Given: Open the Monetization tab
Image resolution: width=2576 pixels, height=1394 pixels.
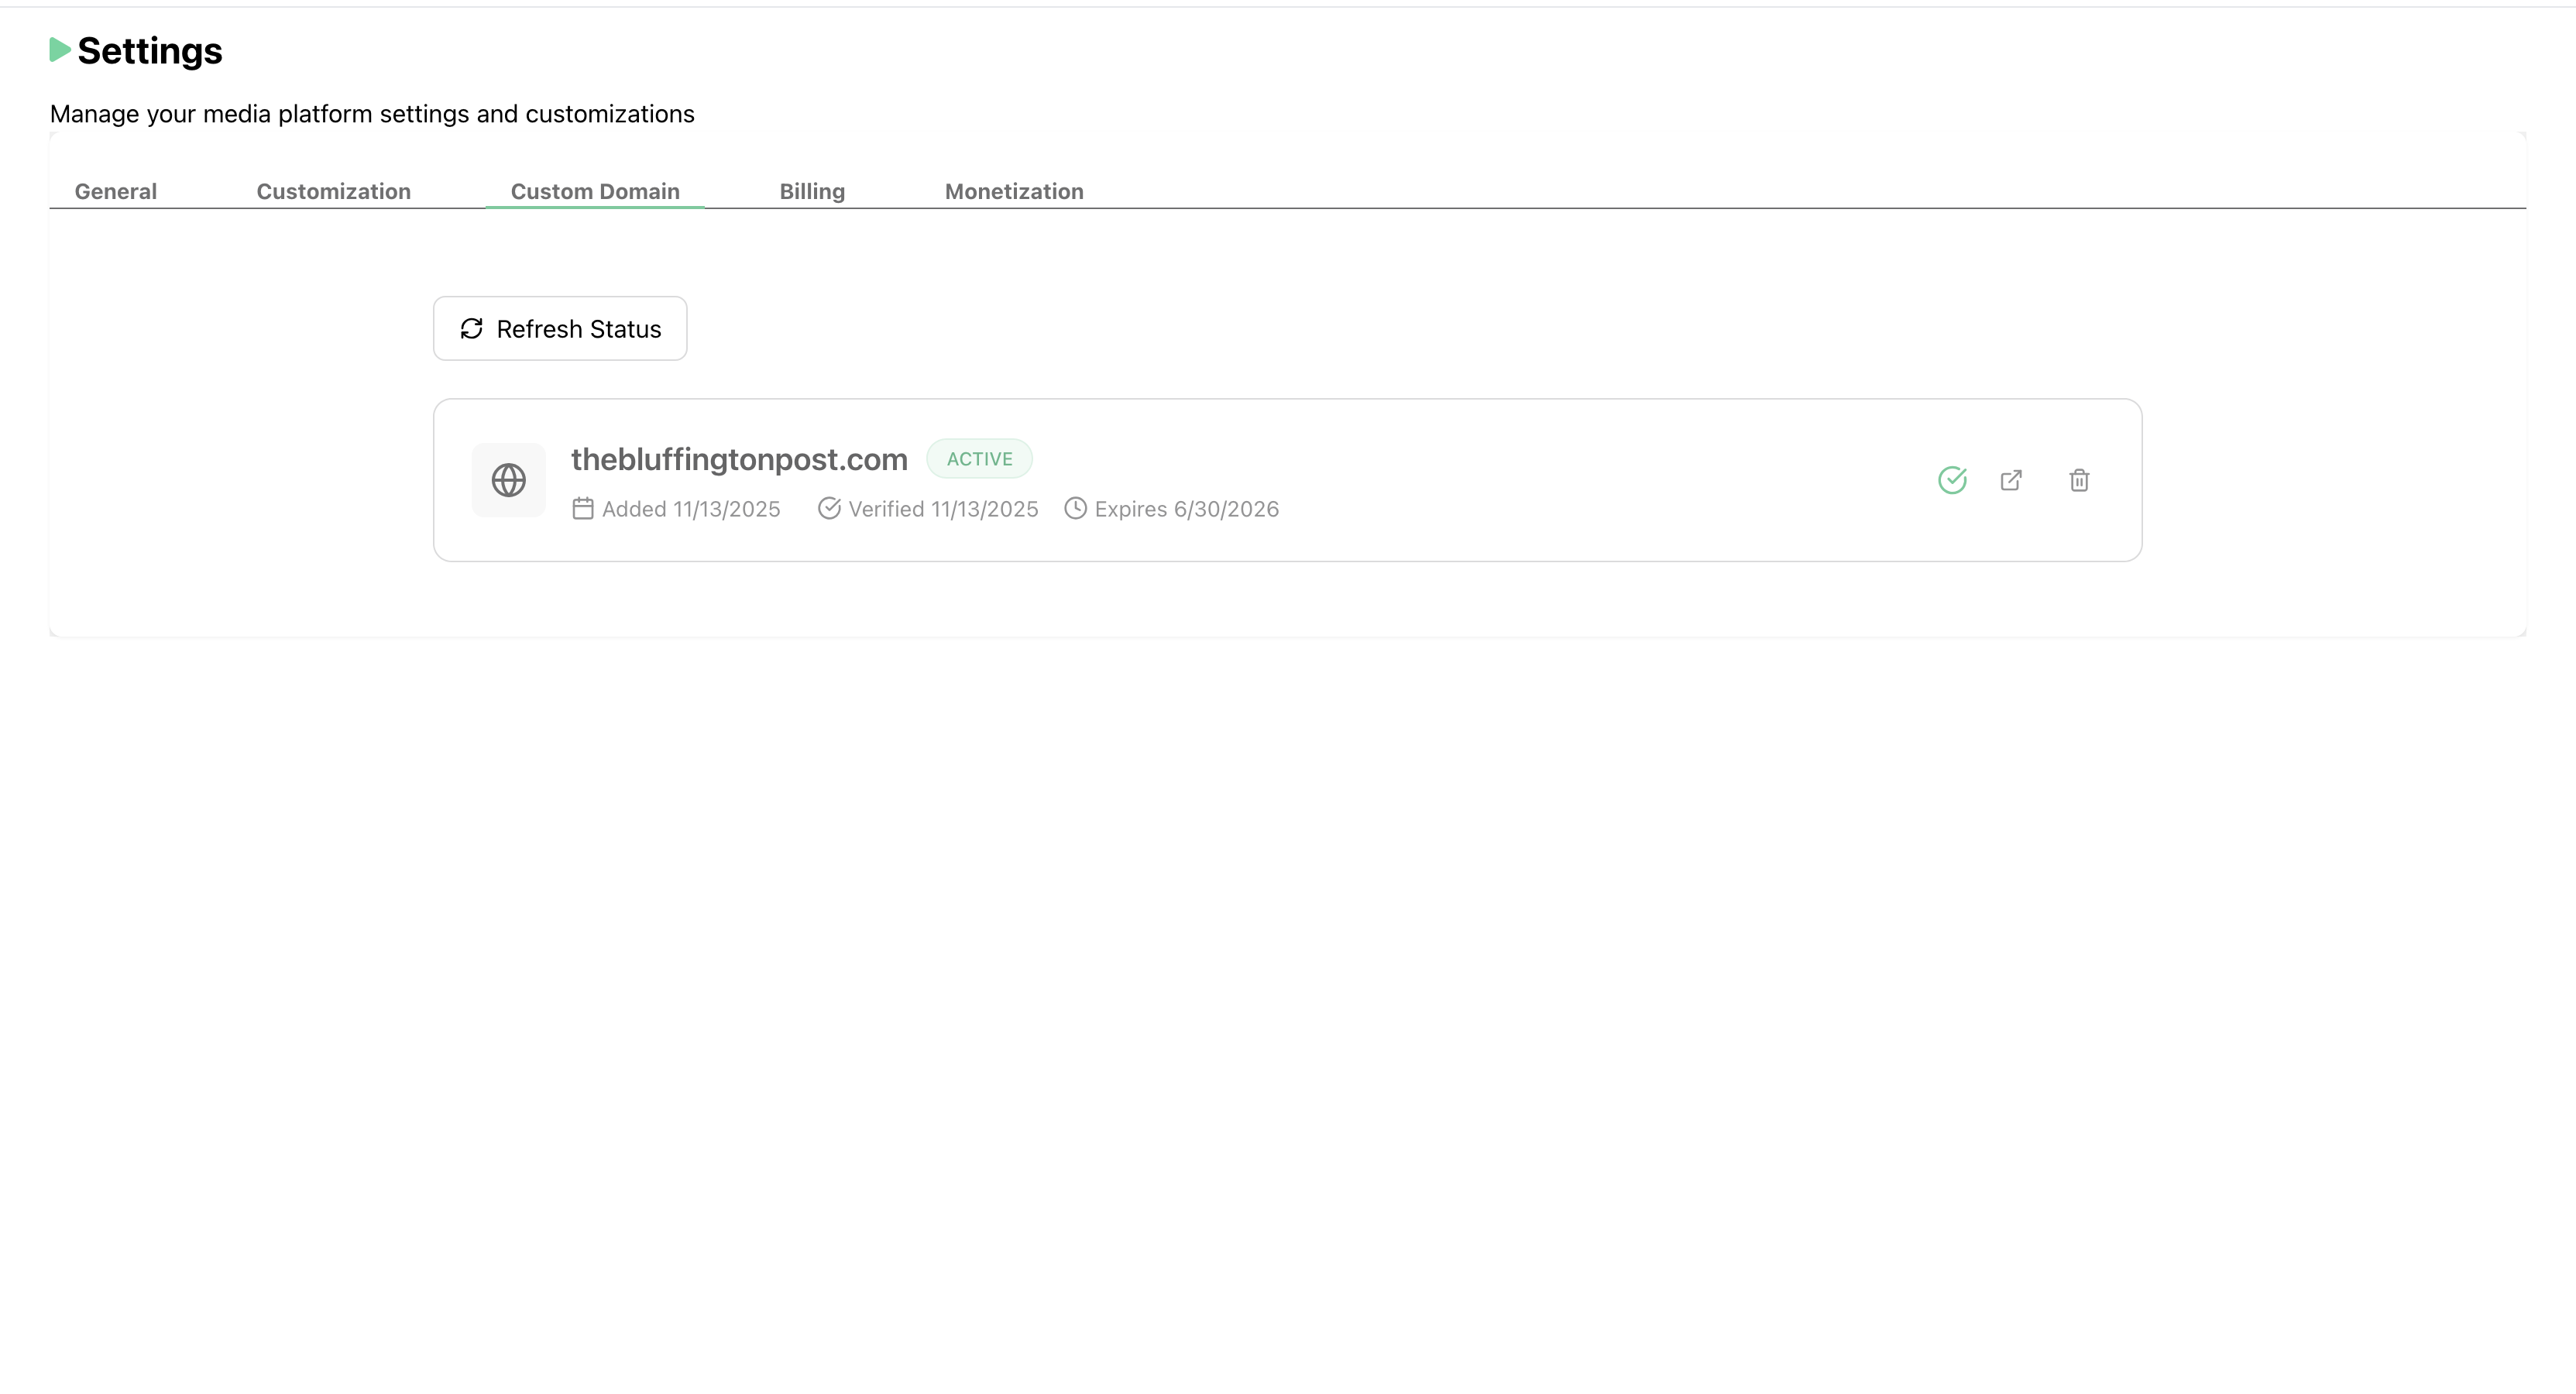Looking at the screenshot, I should [1014, 191].
